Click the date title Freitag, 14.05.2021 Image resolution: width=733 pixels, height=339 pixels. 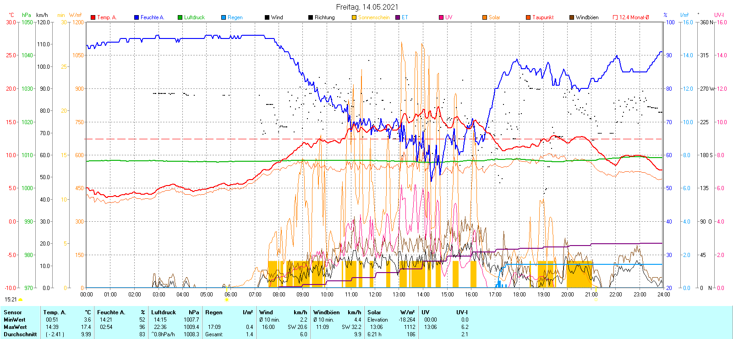(x=367, y=7)
